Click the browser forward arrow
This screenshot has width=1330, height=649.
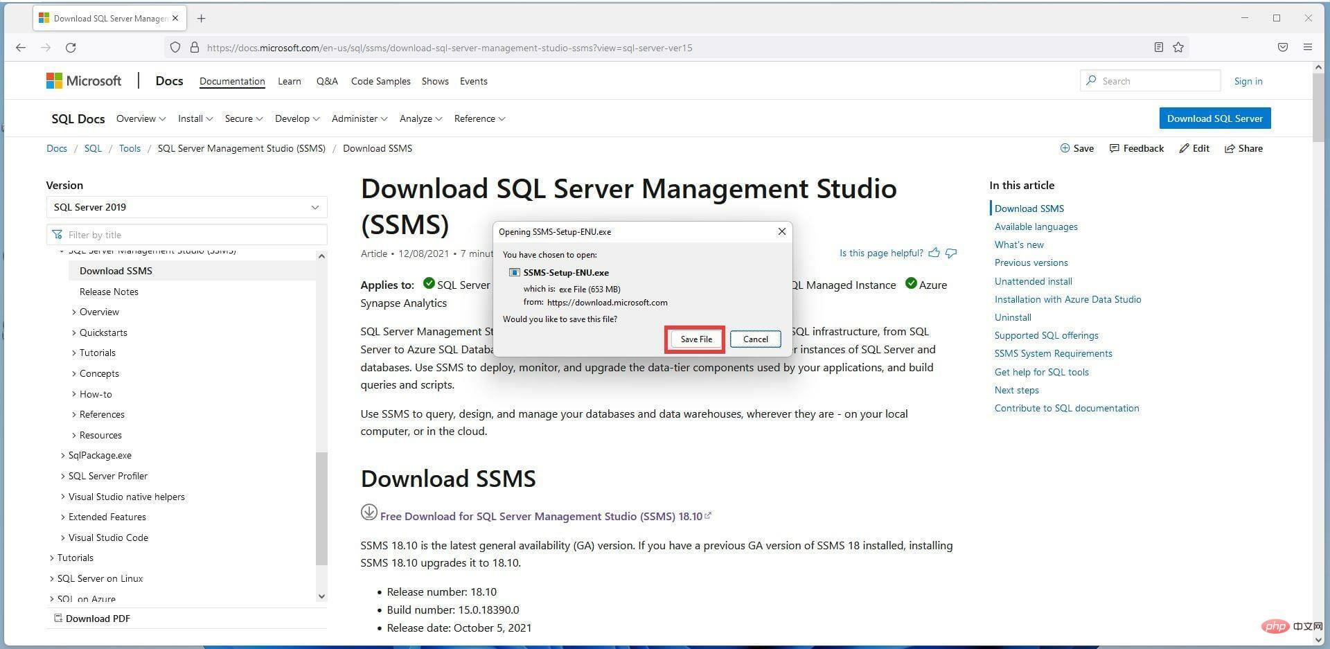click(x=46, y=48)
